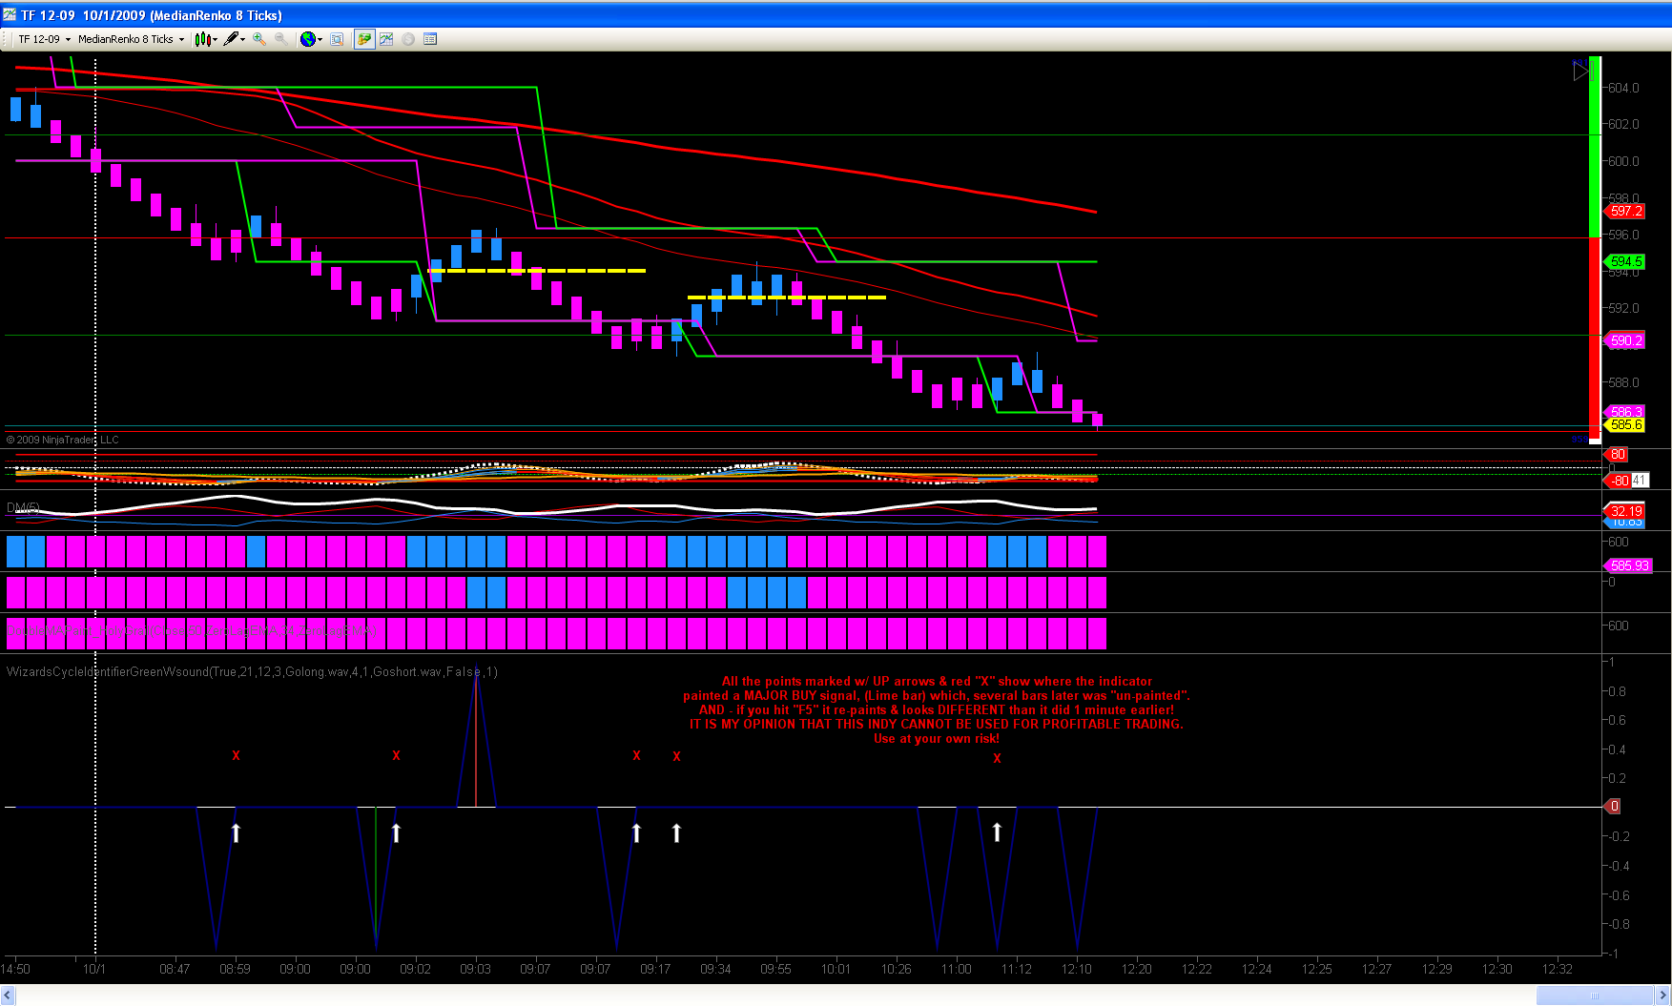Toggle the chart trader money icon

coord(364,39)
